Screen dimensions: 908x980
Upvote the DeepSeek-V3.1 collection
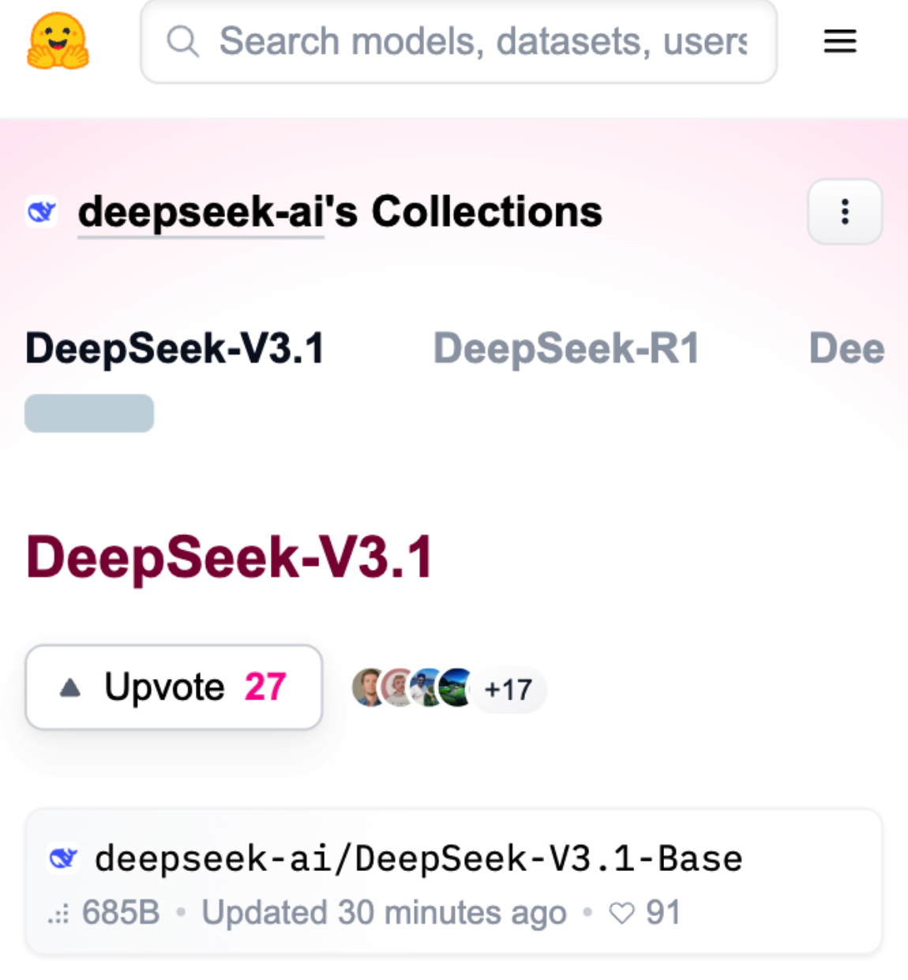(x=174, y=687)
